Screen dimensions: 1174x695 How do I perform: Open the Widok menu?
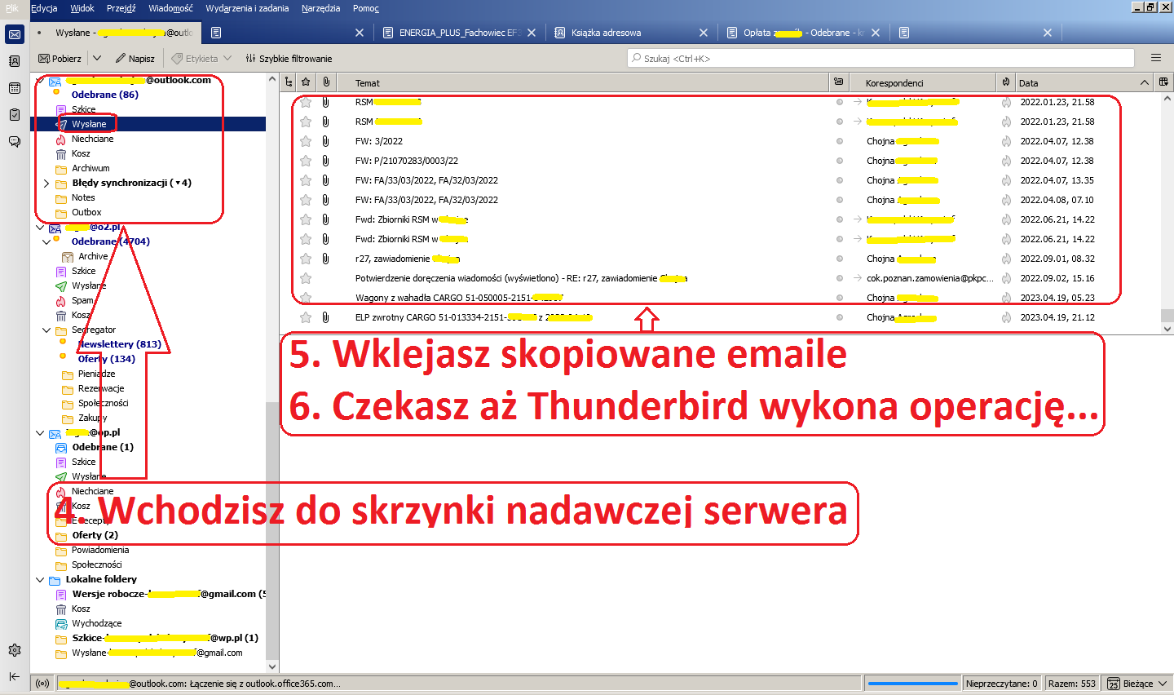(x=82, y=8)
